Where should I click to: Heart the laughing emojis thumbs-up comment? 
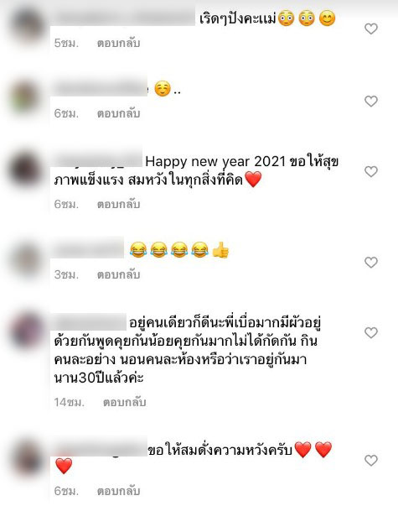[x=371, y=263]
